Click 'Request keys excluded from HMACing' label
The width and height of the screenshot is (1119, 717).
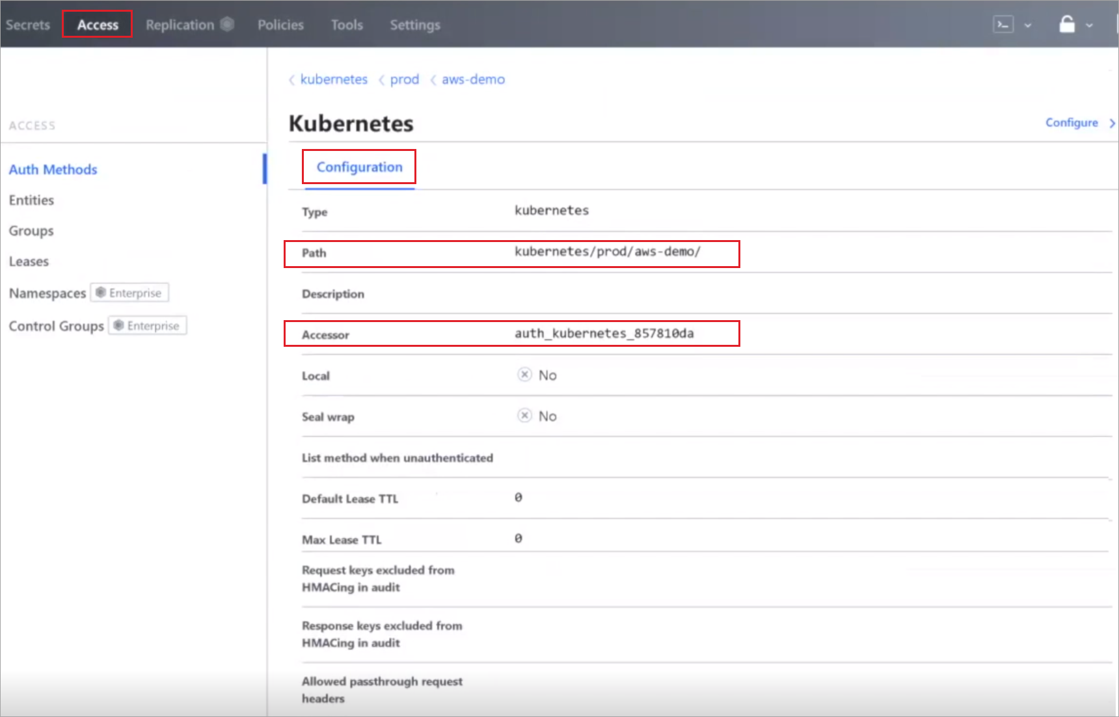pos(378,578)
